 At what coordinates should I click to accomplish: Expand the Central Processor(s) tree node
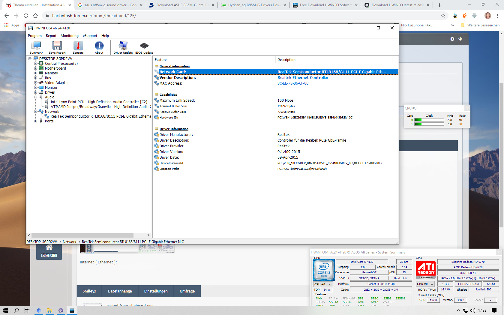tap(36, 64)
